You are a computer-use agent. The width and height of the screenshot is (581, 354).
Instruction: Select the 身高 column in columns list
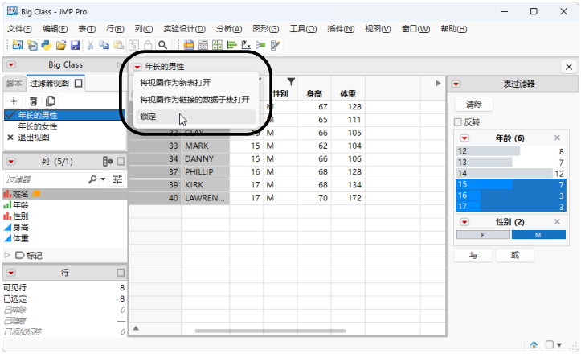[x=21, y=227]
